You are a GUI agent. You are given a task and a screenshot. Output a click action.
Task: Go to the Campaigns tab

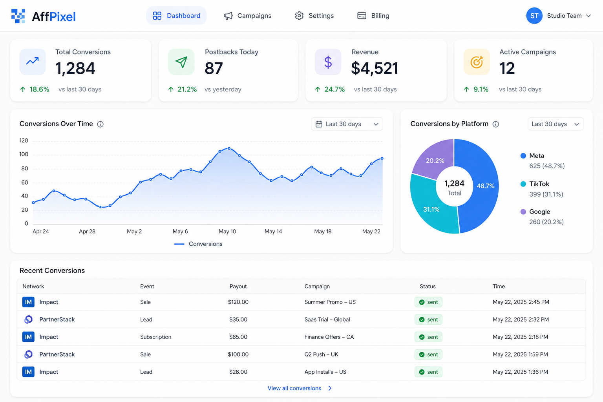coord(247,16)
